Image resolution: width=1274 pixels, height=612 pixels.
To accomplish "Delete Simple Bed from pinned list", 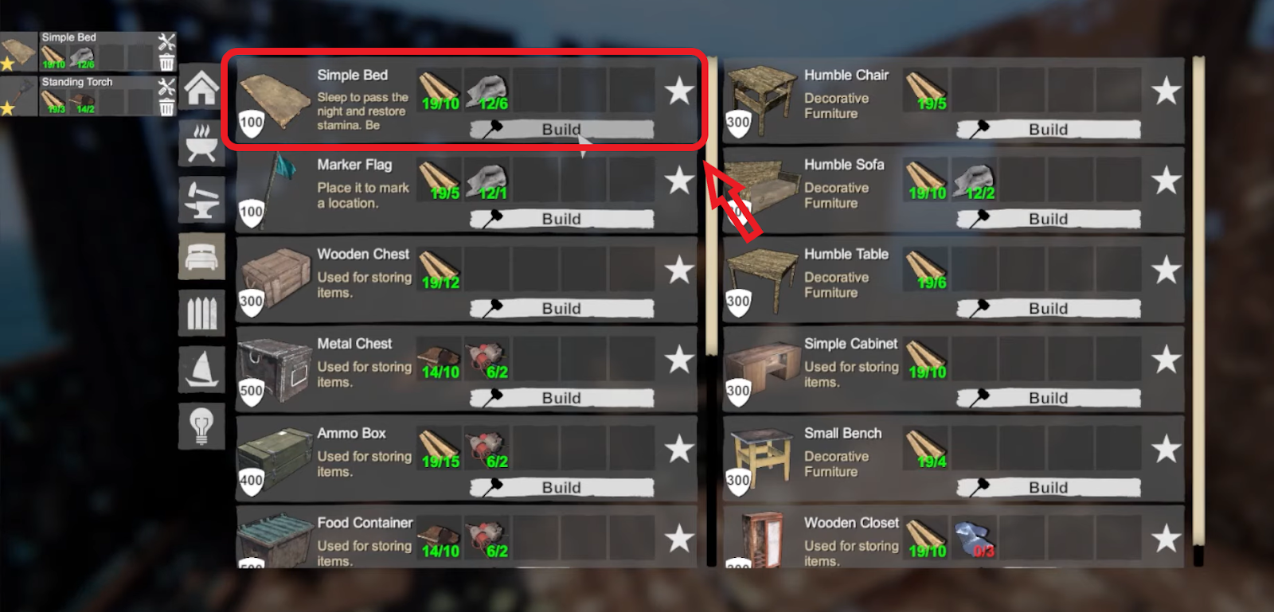I will (166, 62).
